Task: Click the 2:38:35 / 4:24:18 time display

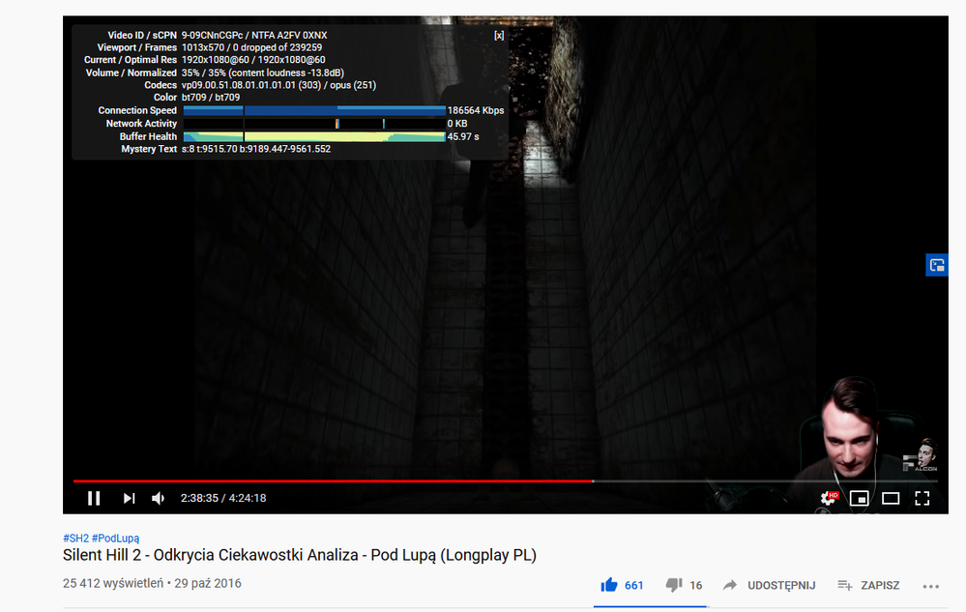Action: pyautogui.click(x=223, y=498)
